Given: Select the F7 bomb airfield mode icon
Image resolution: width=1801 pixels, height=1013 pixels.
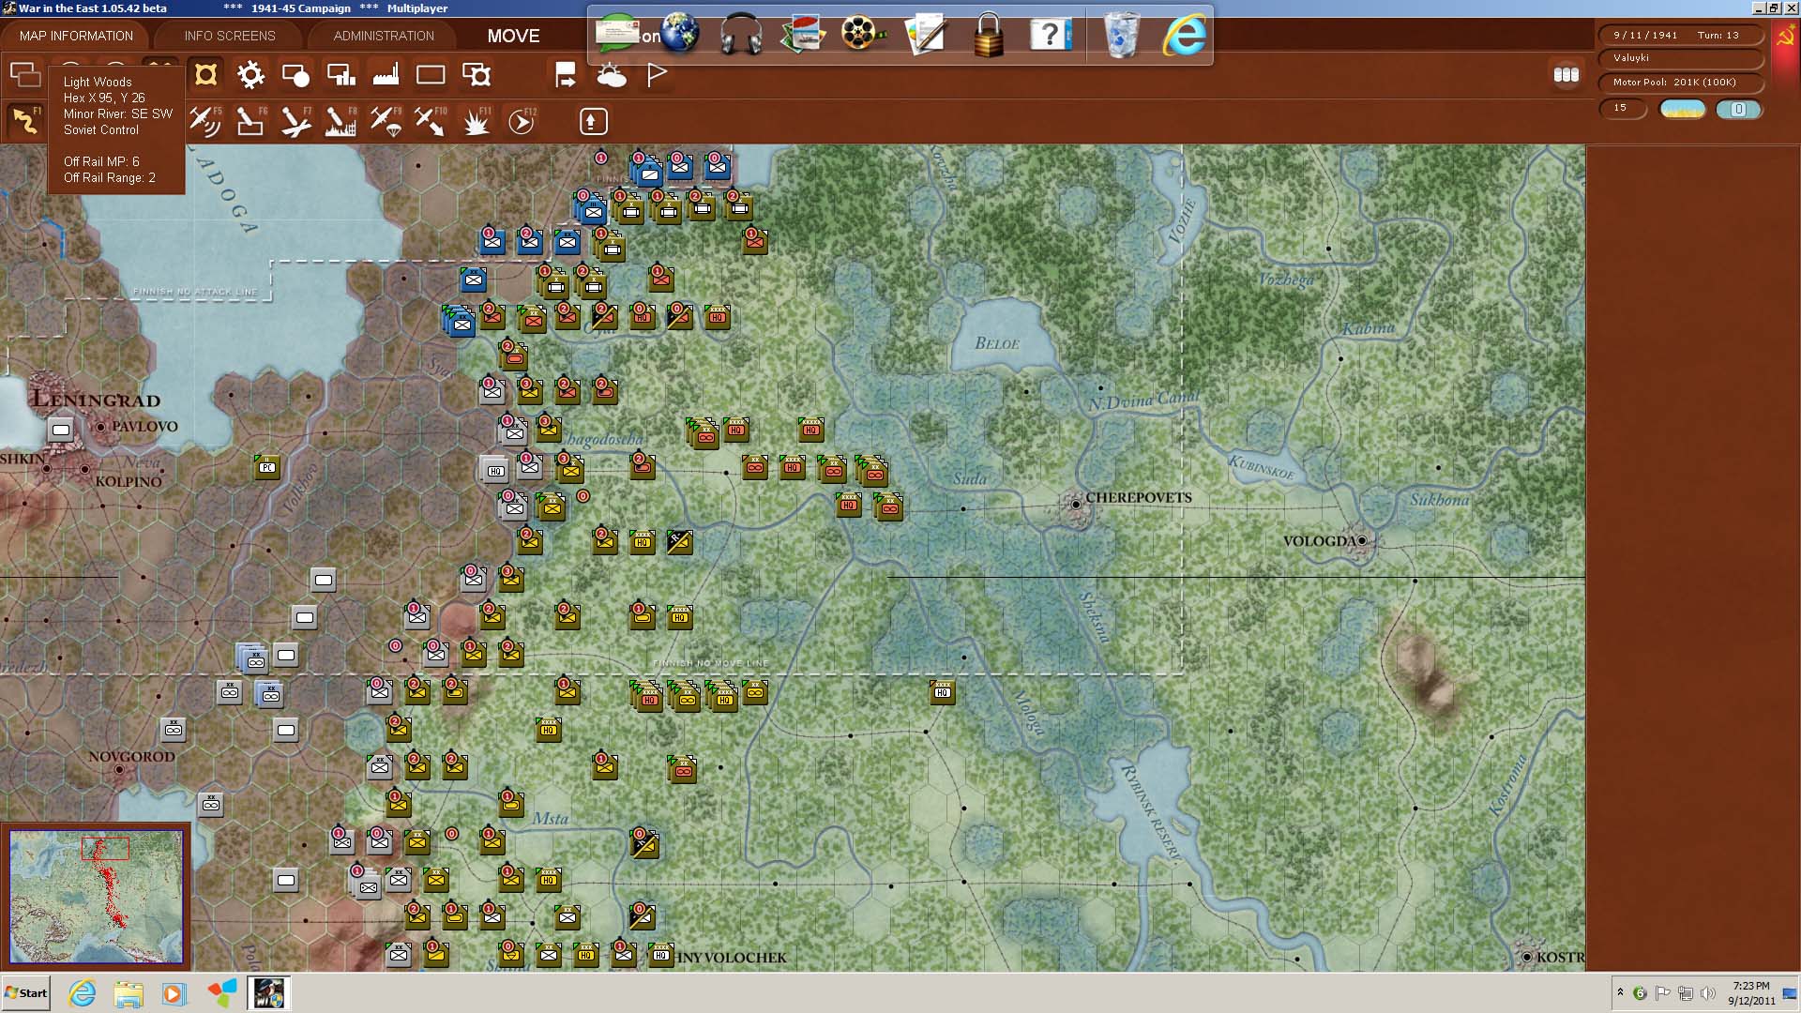Looking at the screenshot, I should pyautogui.click(x=295, y=121).
